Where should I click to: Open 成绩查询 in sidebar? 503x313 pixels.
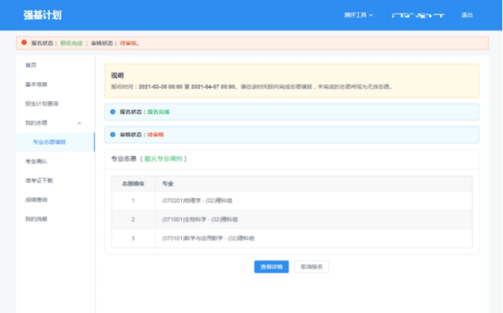(36, 199)
